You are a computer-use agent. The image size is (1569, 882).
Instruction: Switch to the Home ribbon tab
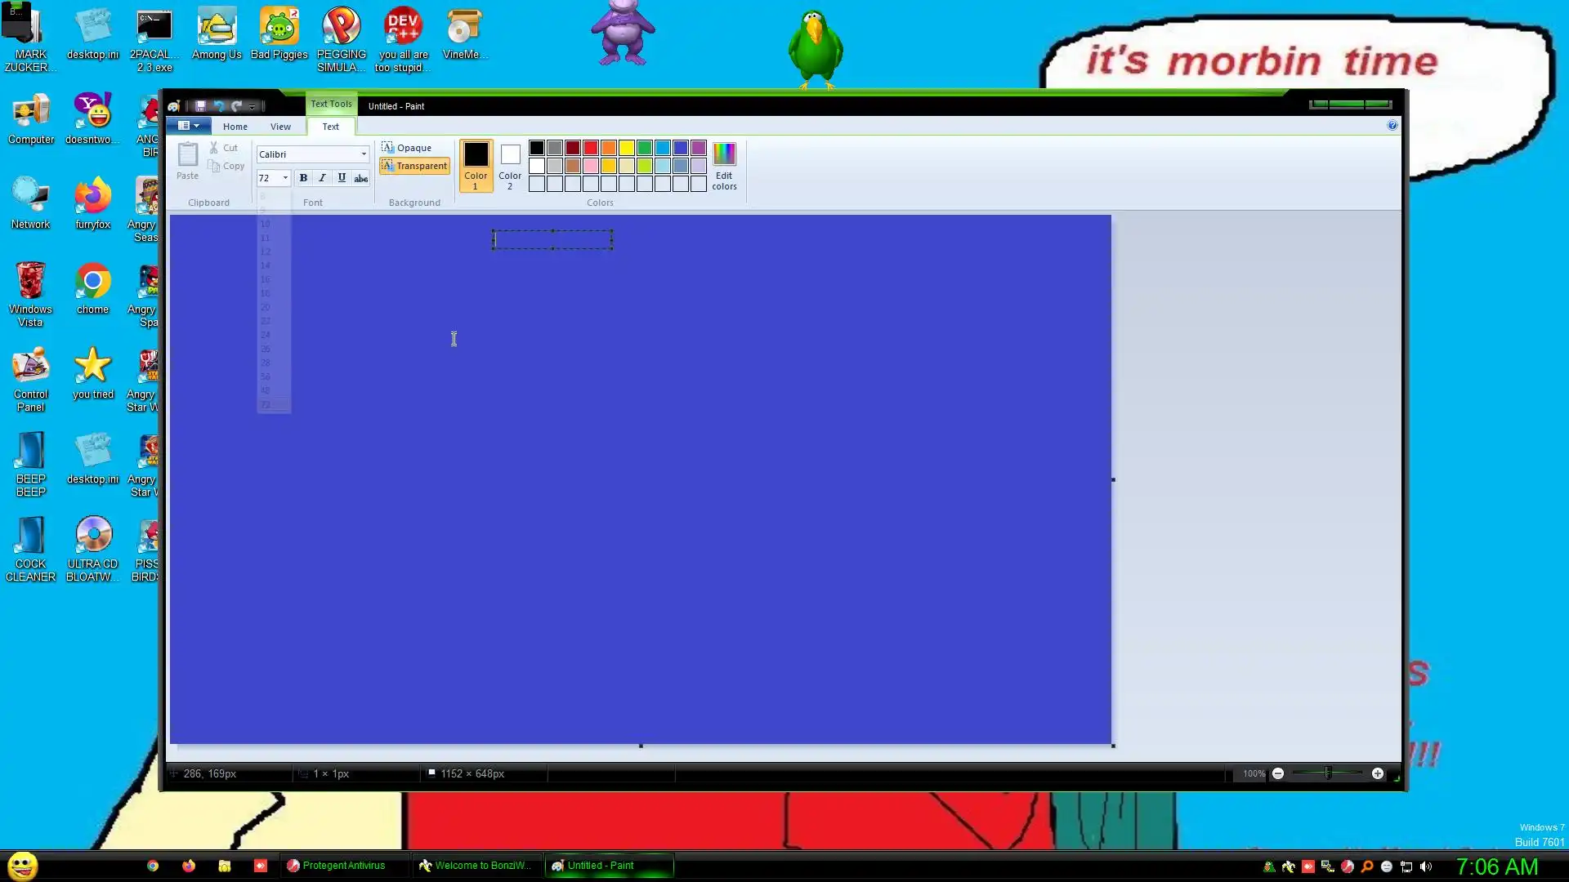coord(235,127)
